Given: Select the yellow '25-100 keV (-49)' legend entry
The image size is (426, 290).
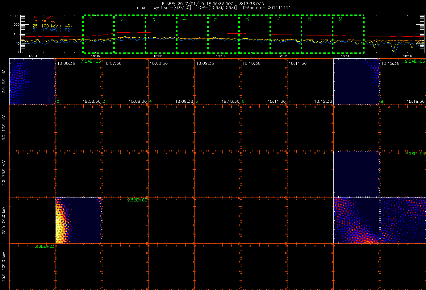Looking at the screenshot, I should point(52,26).
